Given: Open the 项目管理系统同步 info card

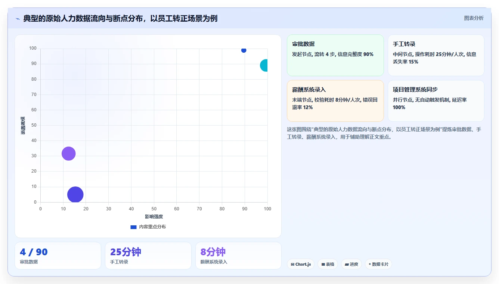Looking at the screenshot, I should (x=436, y=101).
